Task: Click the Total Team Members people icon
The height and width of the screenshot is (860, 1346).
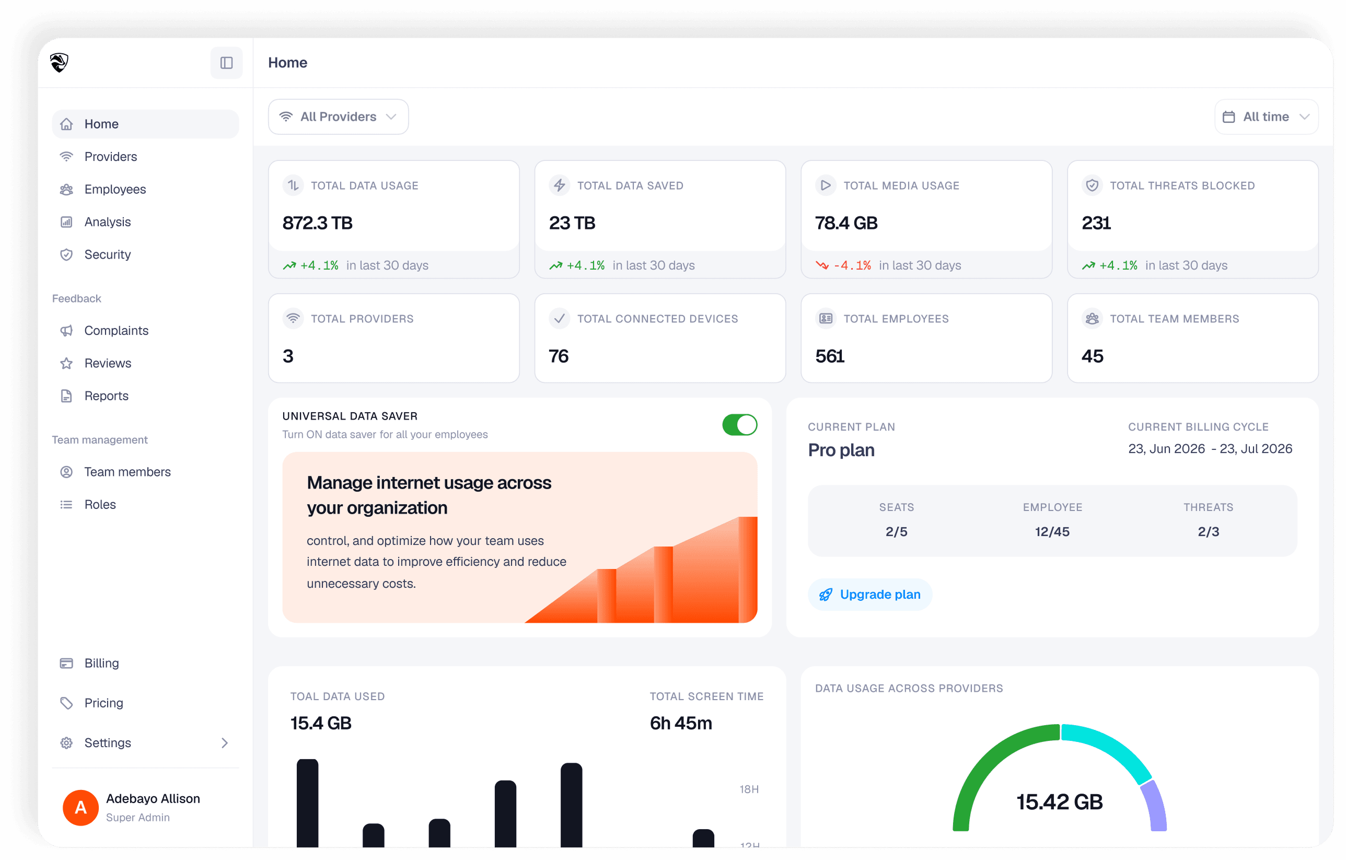Action: 1092,319
